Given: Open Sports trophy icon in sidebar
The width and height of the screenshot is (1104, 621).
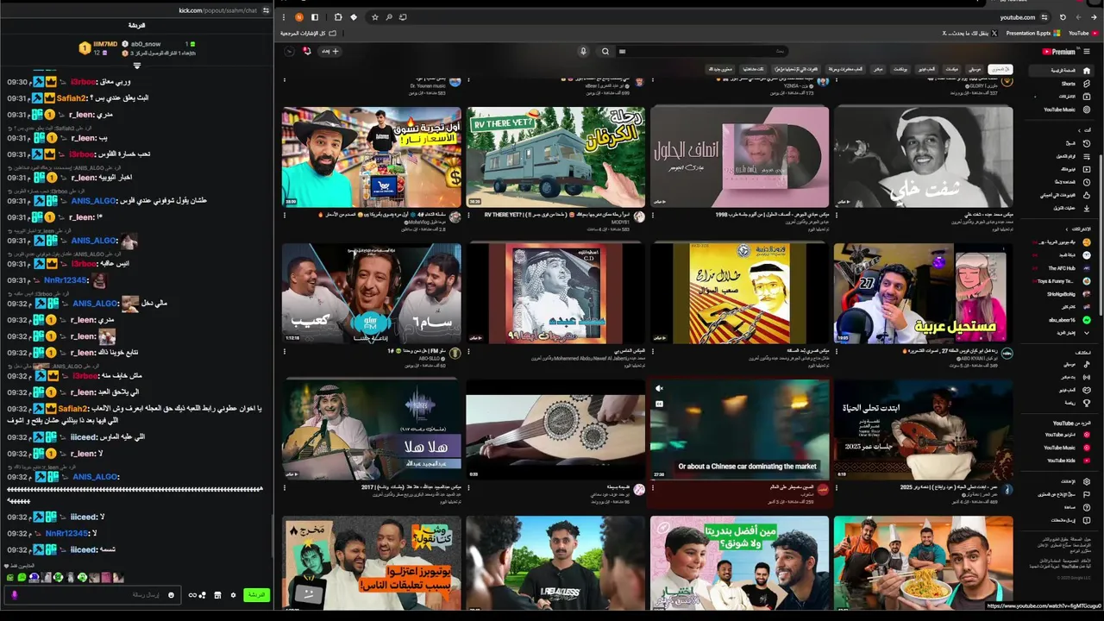Looking at the screenshot, I should [x=1087, y=403].
